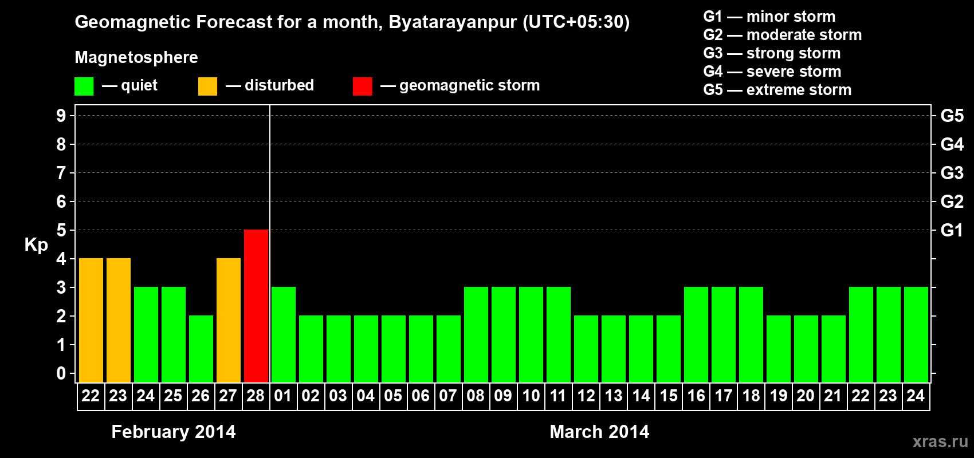
Task: Click the G5 label on the right axis
Action: point(952,116)
